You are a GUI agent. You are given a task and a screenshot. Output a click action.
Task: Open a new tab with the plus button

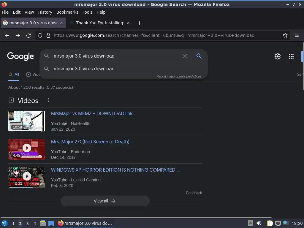(x=139, y=23)
